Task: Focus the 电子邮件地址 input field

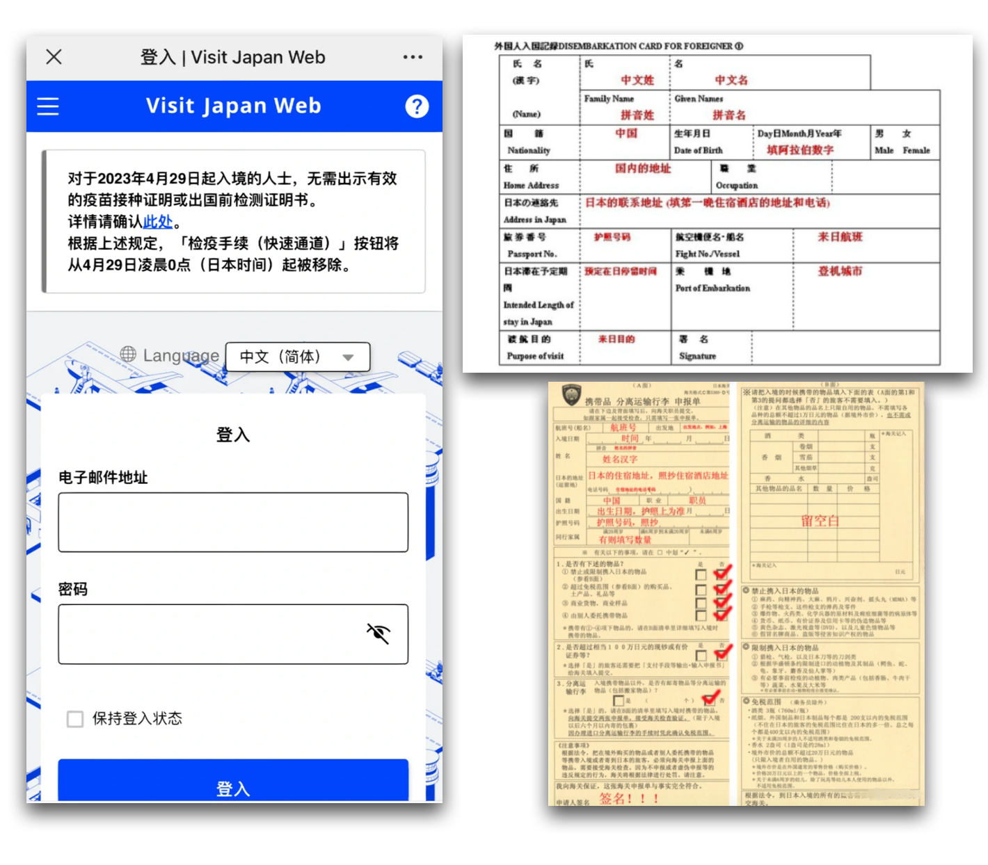Action: (x=233, y=522)
